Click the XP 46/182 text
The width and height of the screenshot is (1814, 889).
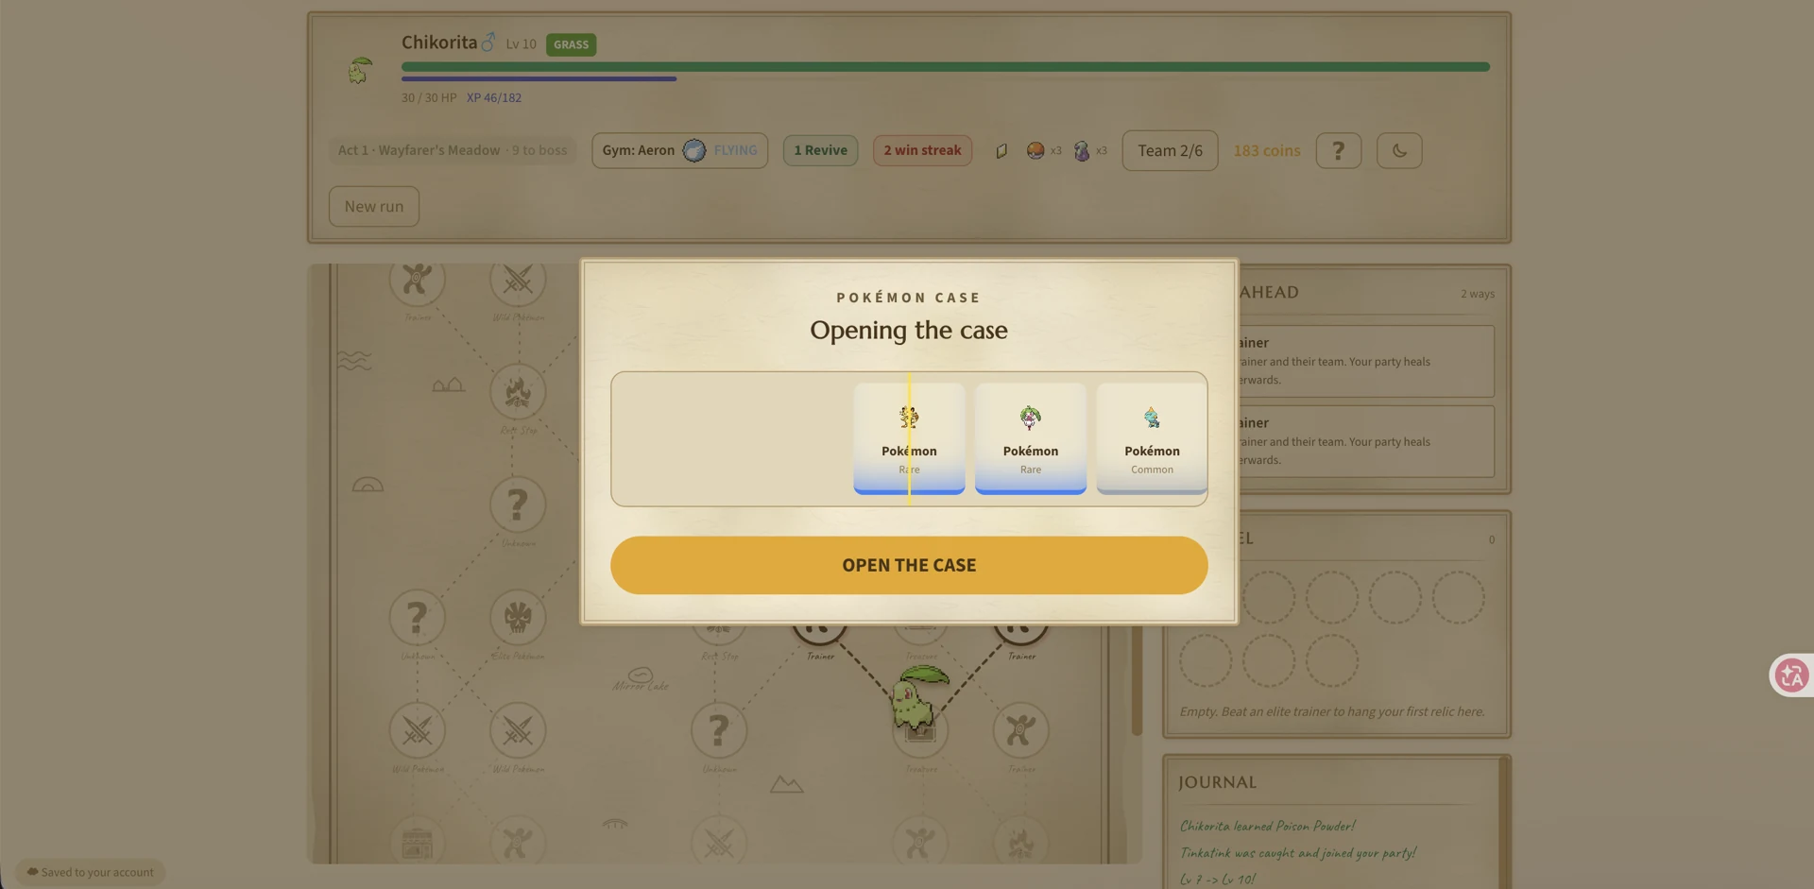[x=493, y=97]
